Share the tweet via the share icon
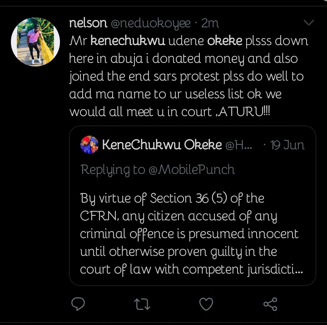The width and height of the screenshot is (327, 325). click(x=270, y=304)
